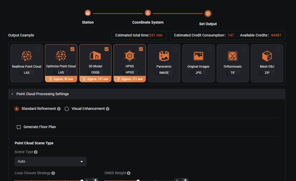This screenshot has width=296, height=181.
Task: Enable the Realtime Point Cloud checkbox
Action: coord(38,49)
